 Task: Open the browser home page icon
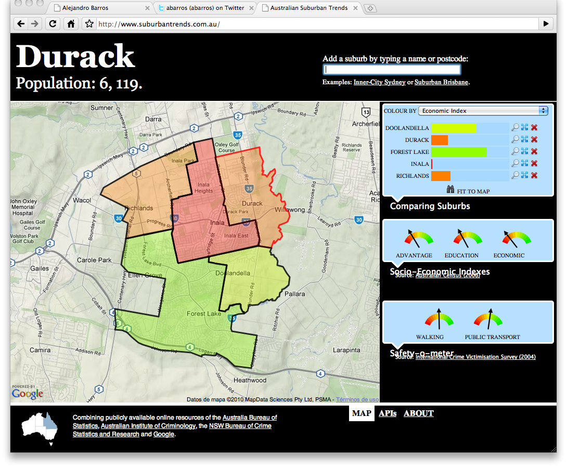[x=71, y=24]
